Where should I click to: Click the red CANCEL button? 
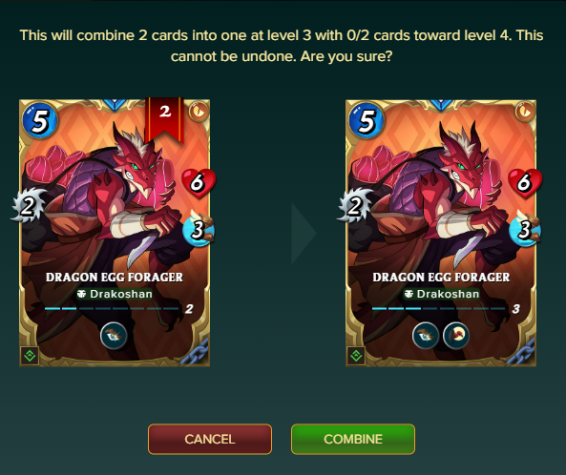[x=210, y=439]
